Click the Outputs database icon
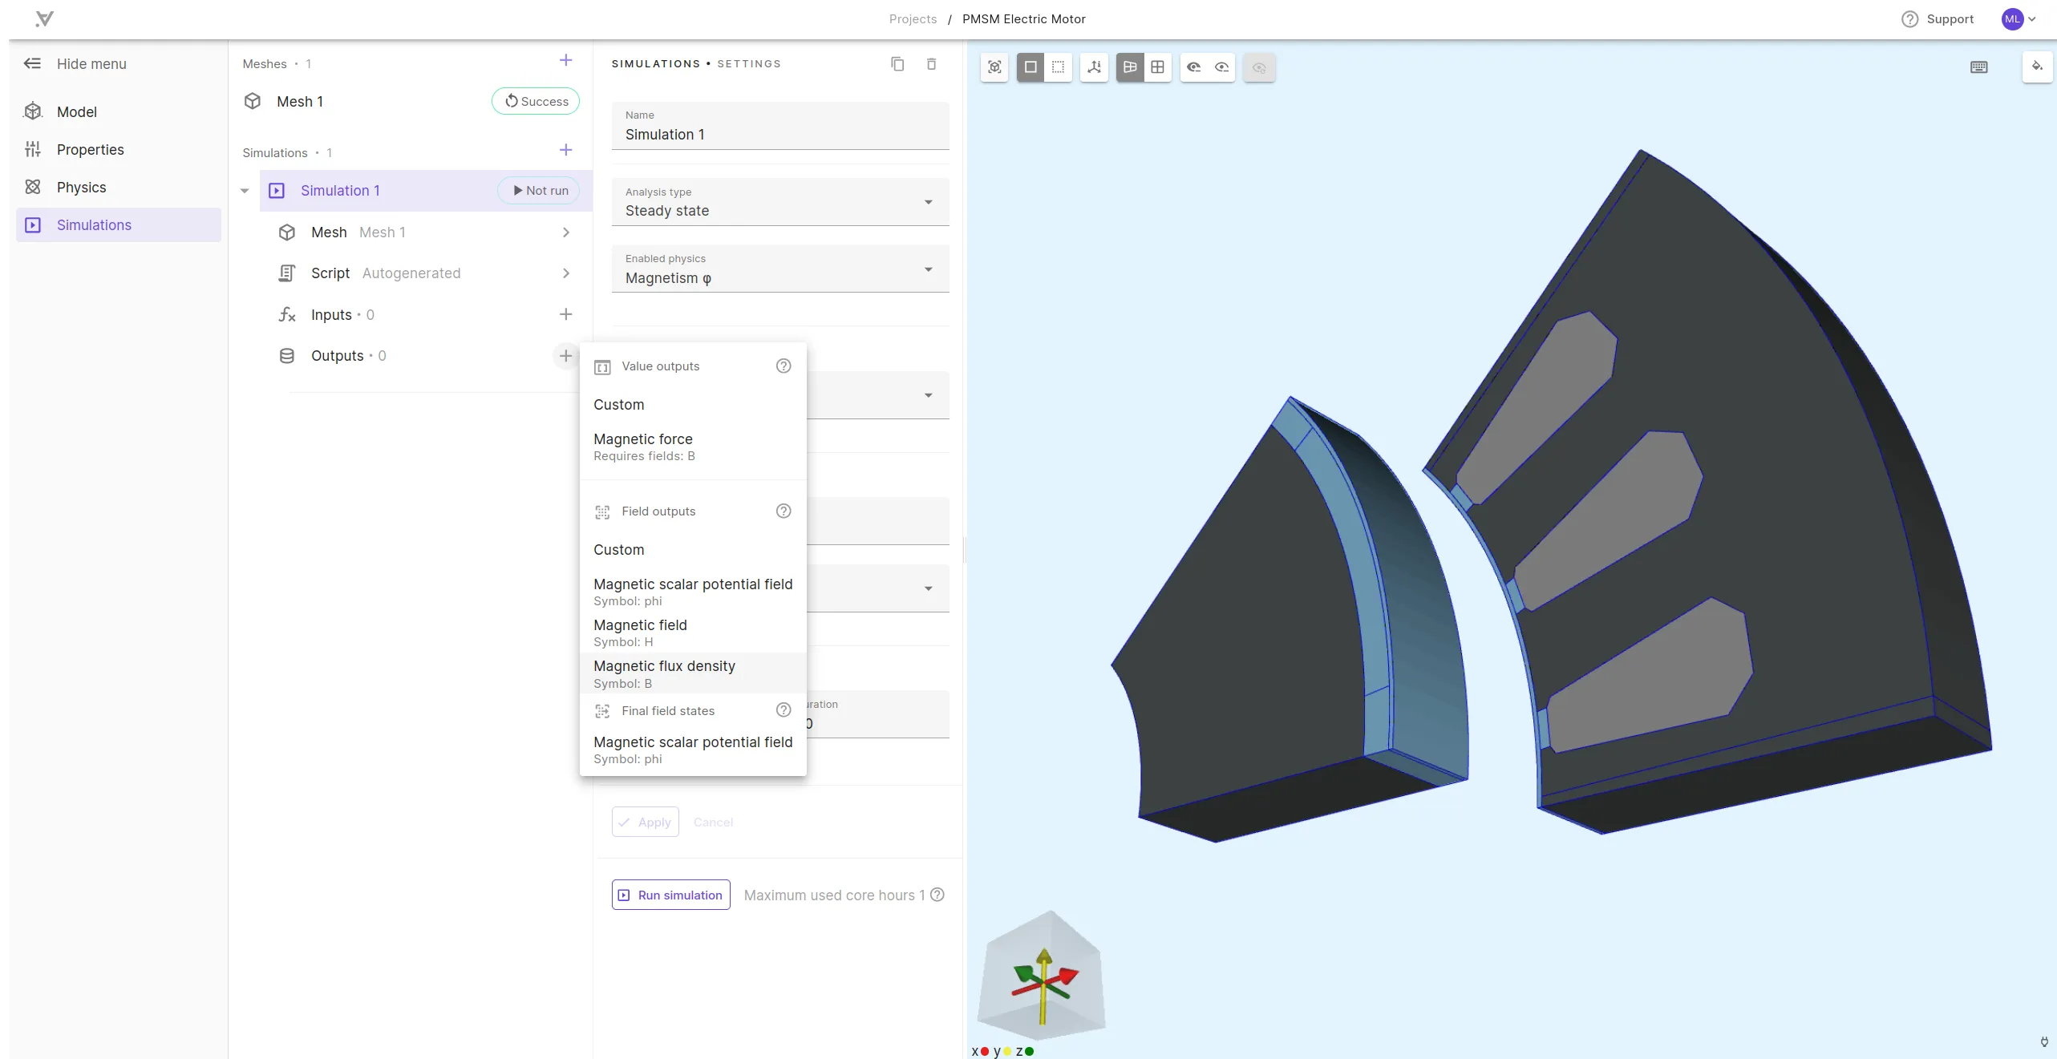The height and width of the screenshot is (1059, 2057). pos(286,355)
